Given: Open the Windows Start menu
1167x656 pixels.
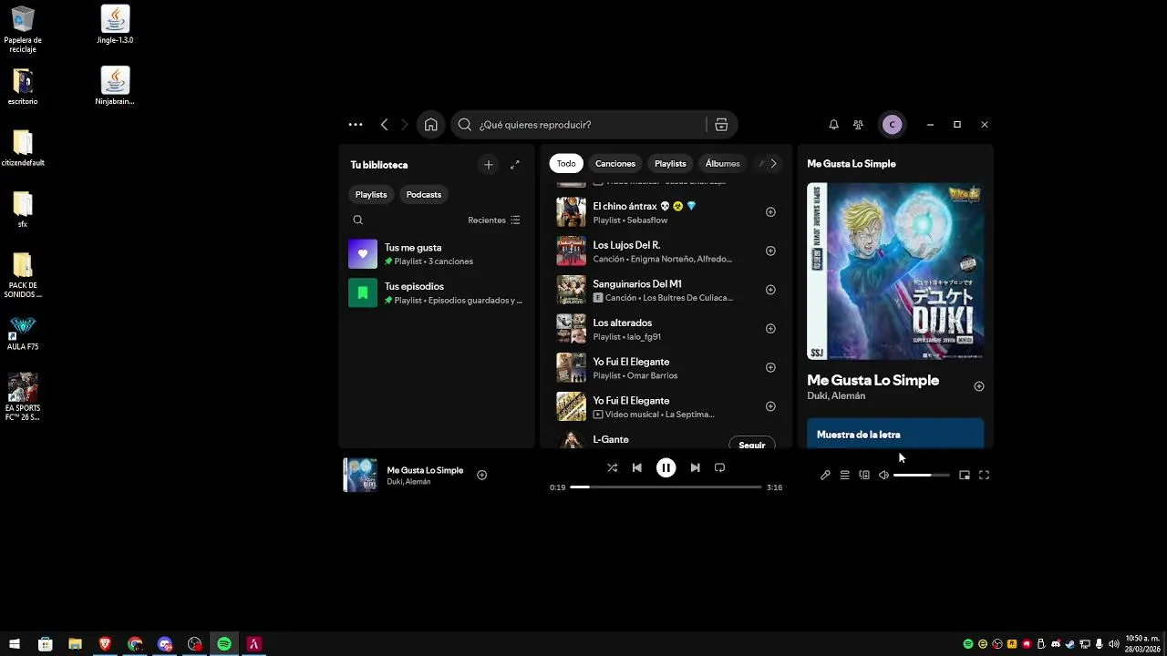Looking at the screenshot, I should 15,644.
